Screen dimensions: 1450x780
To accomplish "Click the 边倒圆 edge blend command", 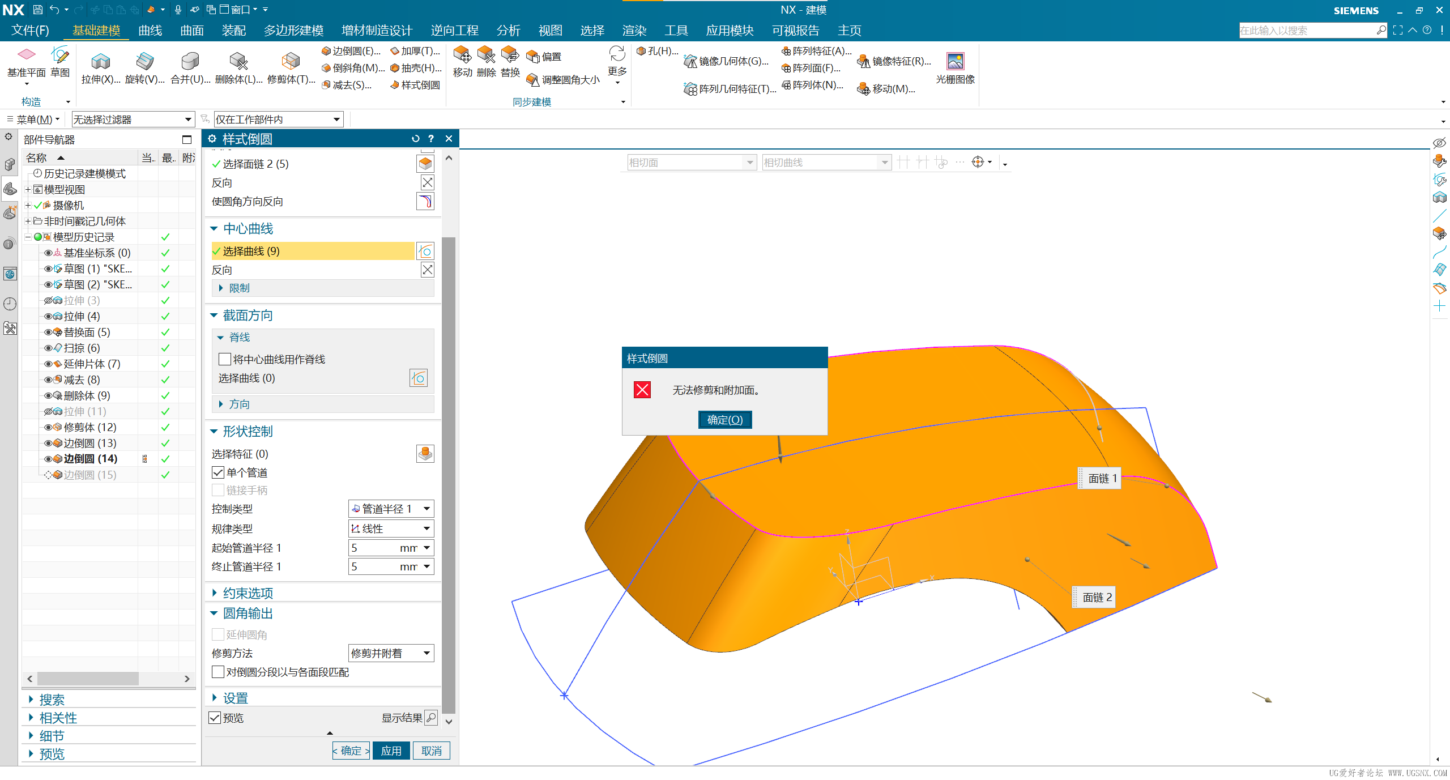I will 351,51.
